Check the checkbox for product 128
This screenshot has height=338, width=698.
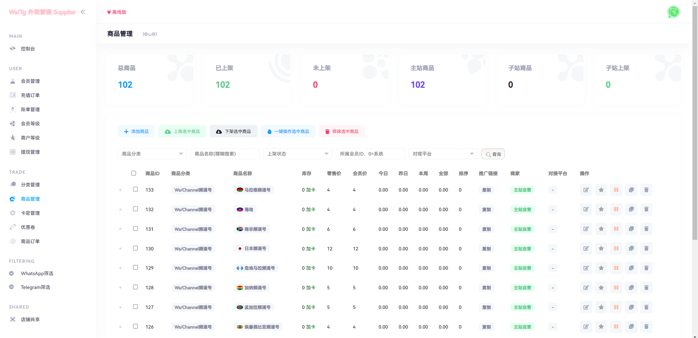pyautogui.click(x=135, y=287)
